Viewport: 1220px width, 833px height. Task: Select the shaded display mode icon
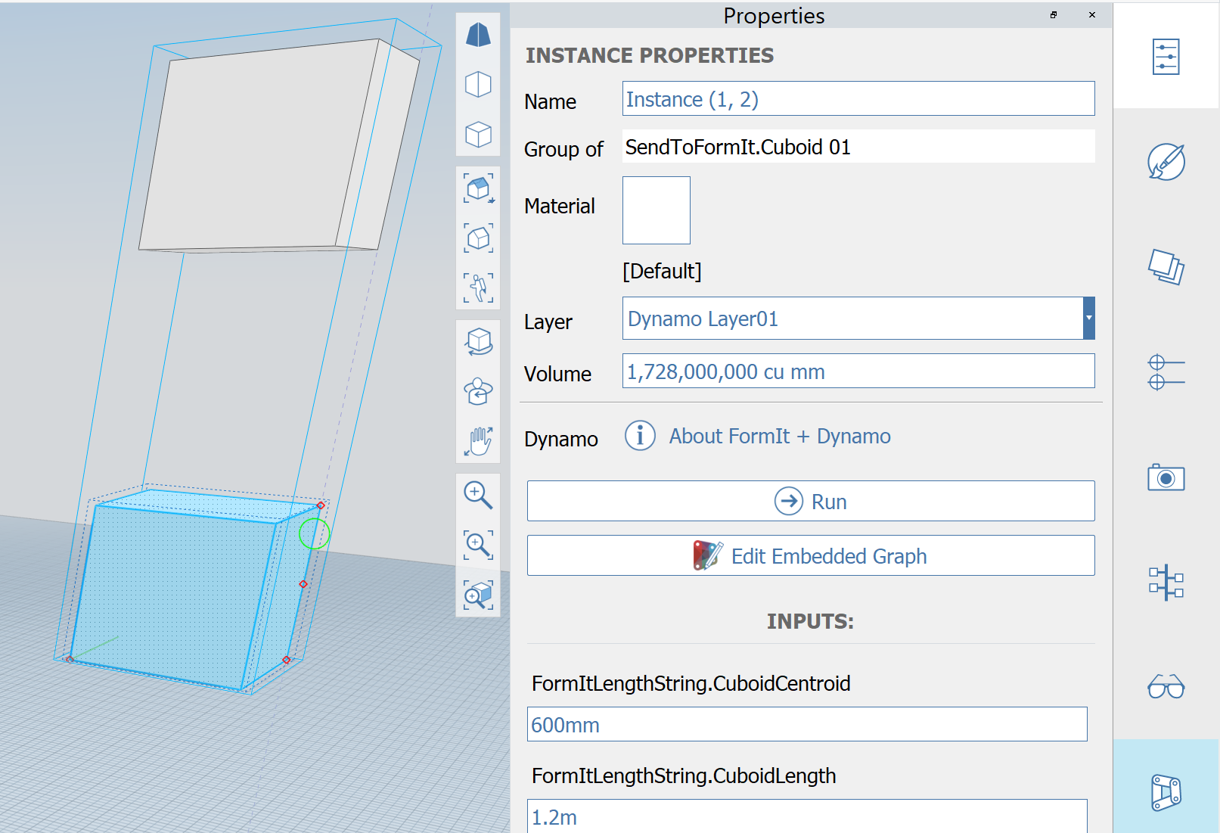(x=477, y=33)
